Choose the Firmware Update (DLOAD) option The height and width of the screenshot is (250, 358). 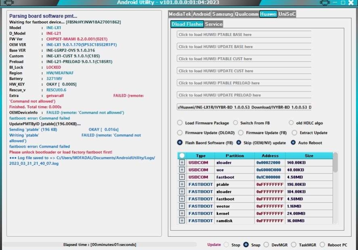tap(180, 133)
